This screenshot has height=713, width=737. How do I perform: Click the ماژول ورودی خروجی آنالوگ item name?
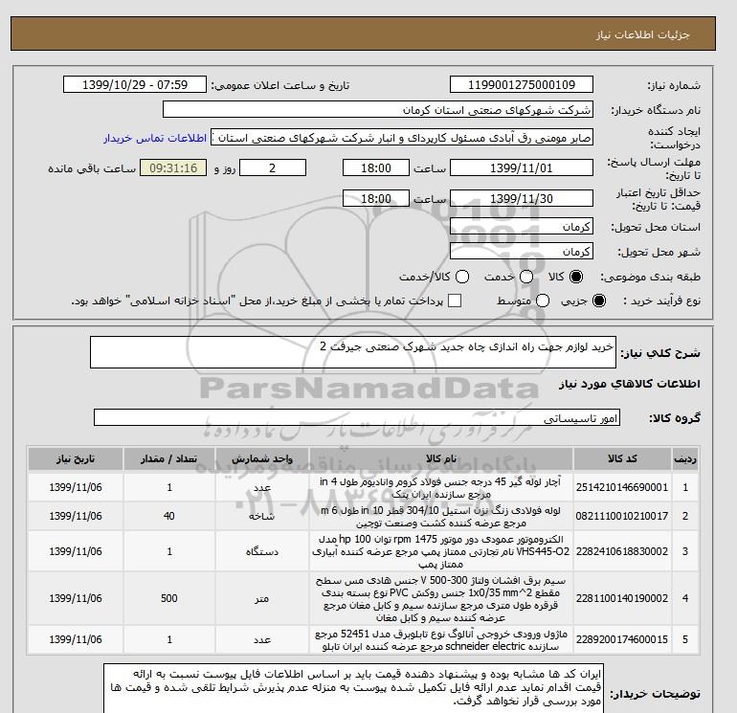[x=441, y=639]
